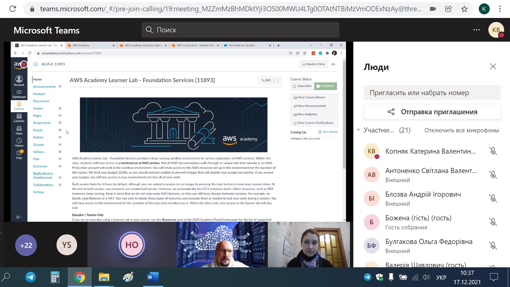Collapse the participants list section
The width and height of the screenshot is (510, 287).
pos(358,130)
